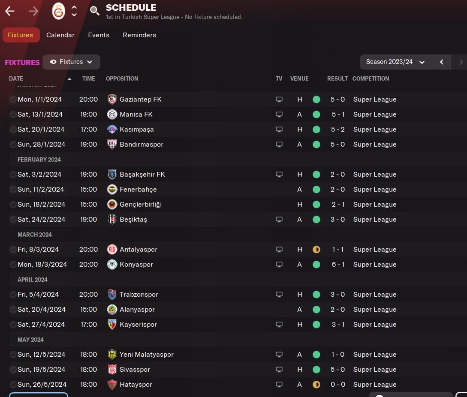Open the Konyaspor team link
The height and width of the screenshot is (397, 467).
[136, 265]
